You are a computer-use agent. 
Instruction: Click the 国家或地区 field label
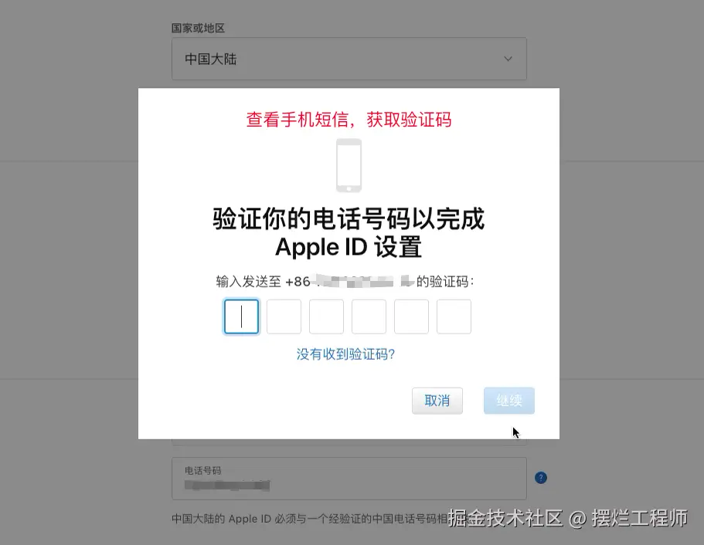pyautogui.click(x=198, y=29)
